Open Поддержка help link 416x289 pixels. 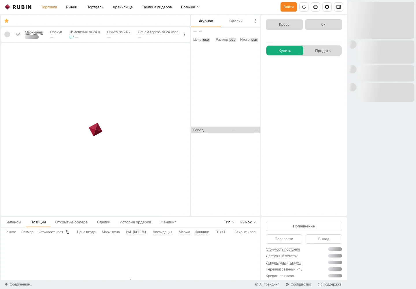coord(330,284)
